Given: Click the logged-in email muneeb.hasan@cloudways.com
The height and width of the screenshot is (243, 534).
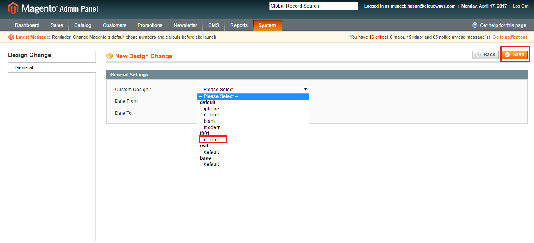Looking at the screenshot, I should point(423,6).
